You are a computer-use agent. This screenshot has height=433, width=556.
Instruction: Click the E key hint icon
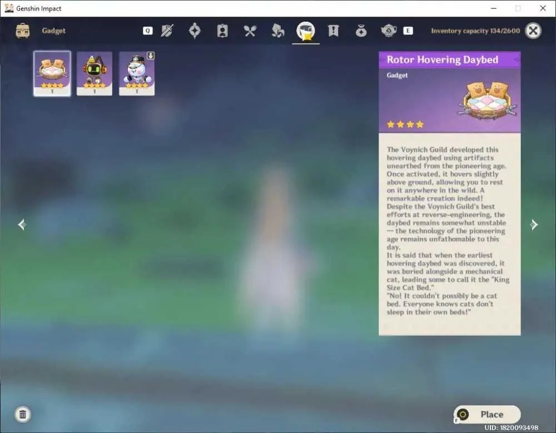tap(408, 31)
